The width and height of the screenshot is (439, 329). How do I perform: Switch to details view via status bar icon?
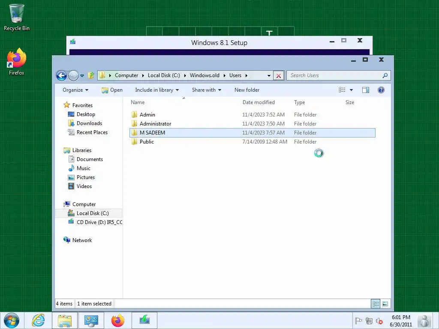click(x=376, y=304)
